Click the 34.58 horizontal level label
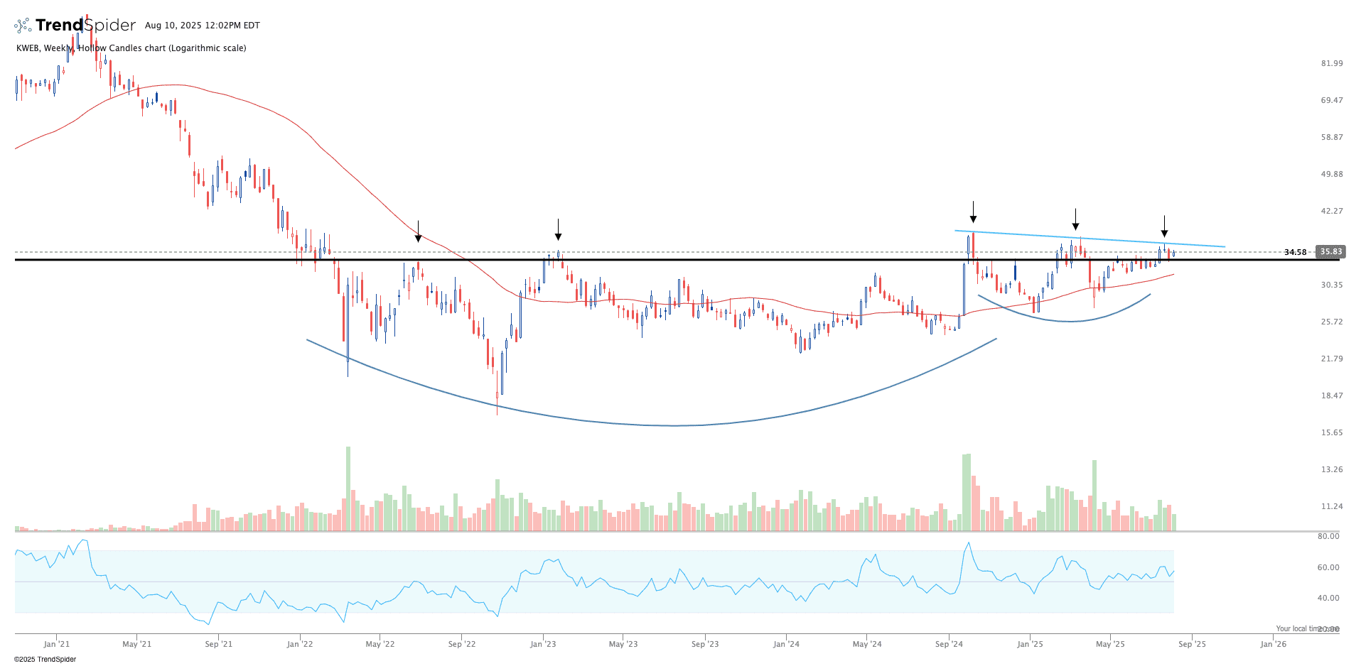Screen dimensions: 1361x666 (x=1295, y=252)
